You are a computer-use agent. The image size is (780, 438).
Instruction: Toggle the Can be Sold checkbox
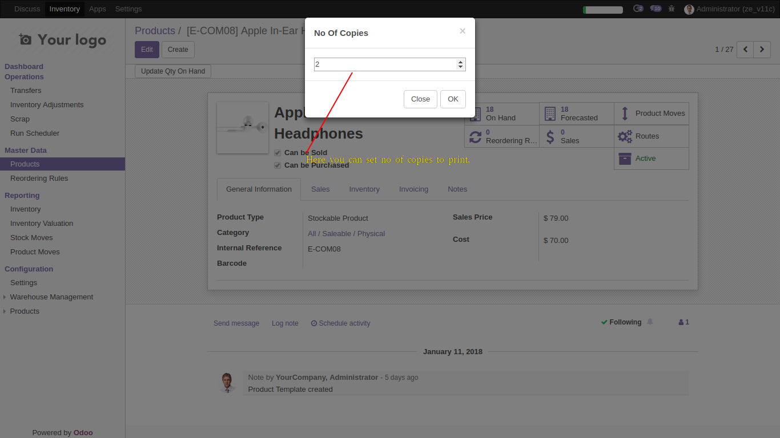278,153
